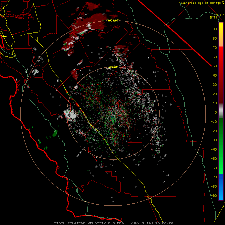Click the '-20' value on the velocity scale
The image size is (225, 225).
[214, 131]
